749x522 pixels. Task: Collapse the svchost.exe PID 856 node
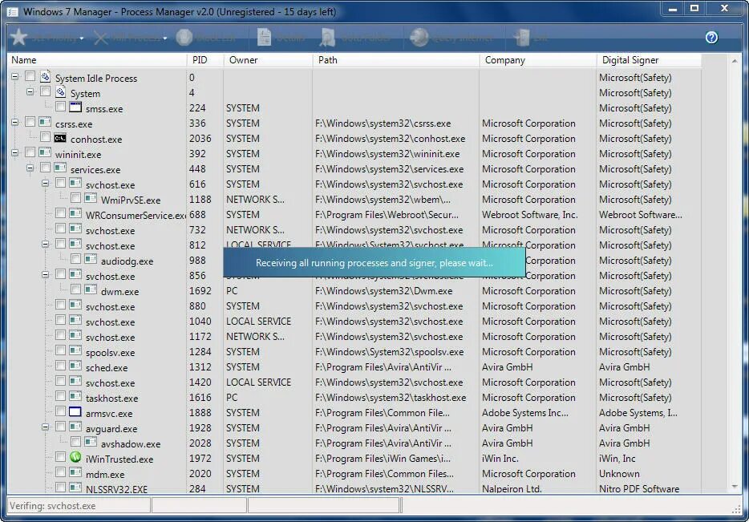coord(46,274)
